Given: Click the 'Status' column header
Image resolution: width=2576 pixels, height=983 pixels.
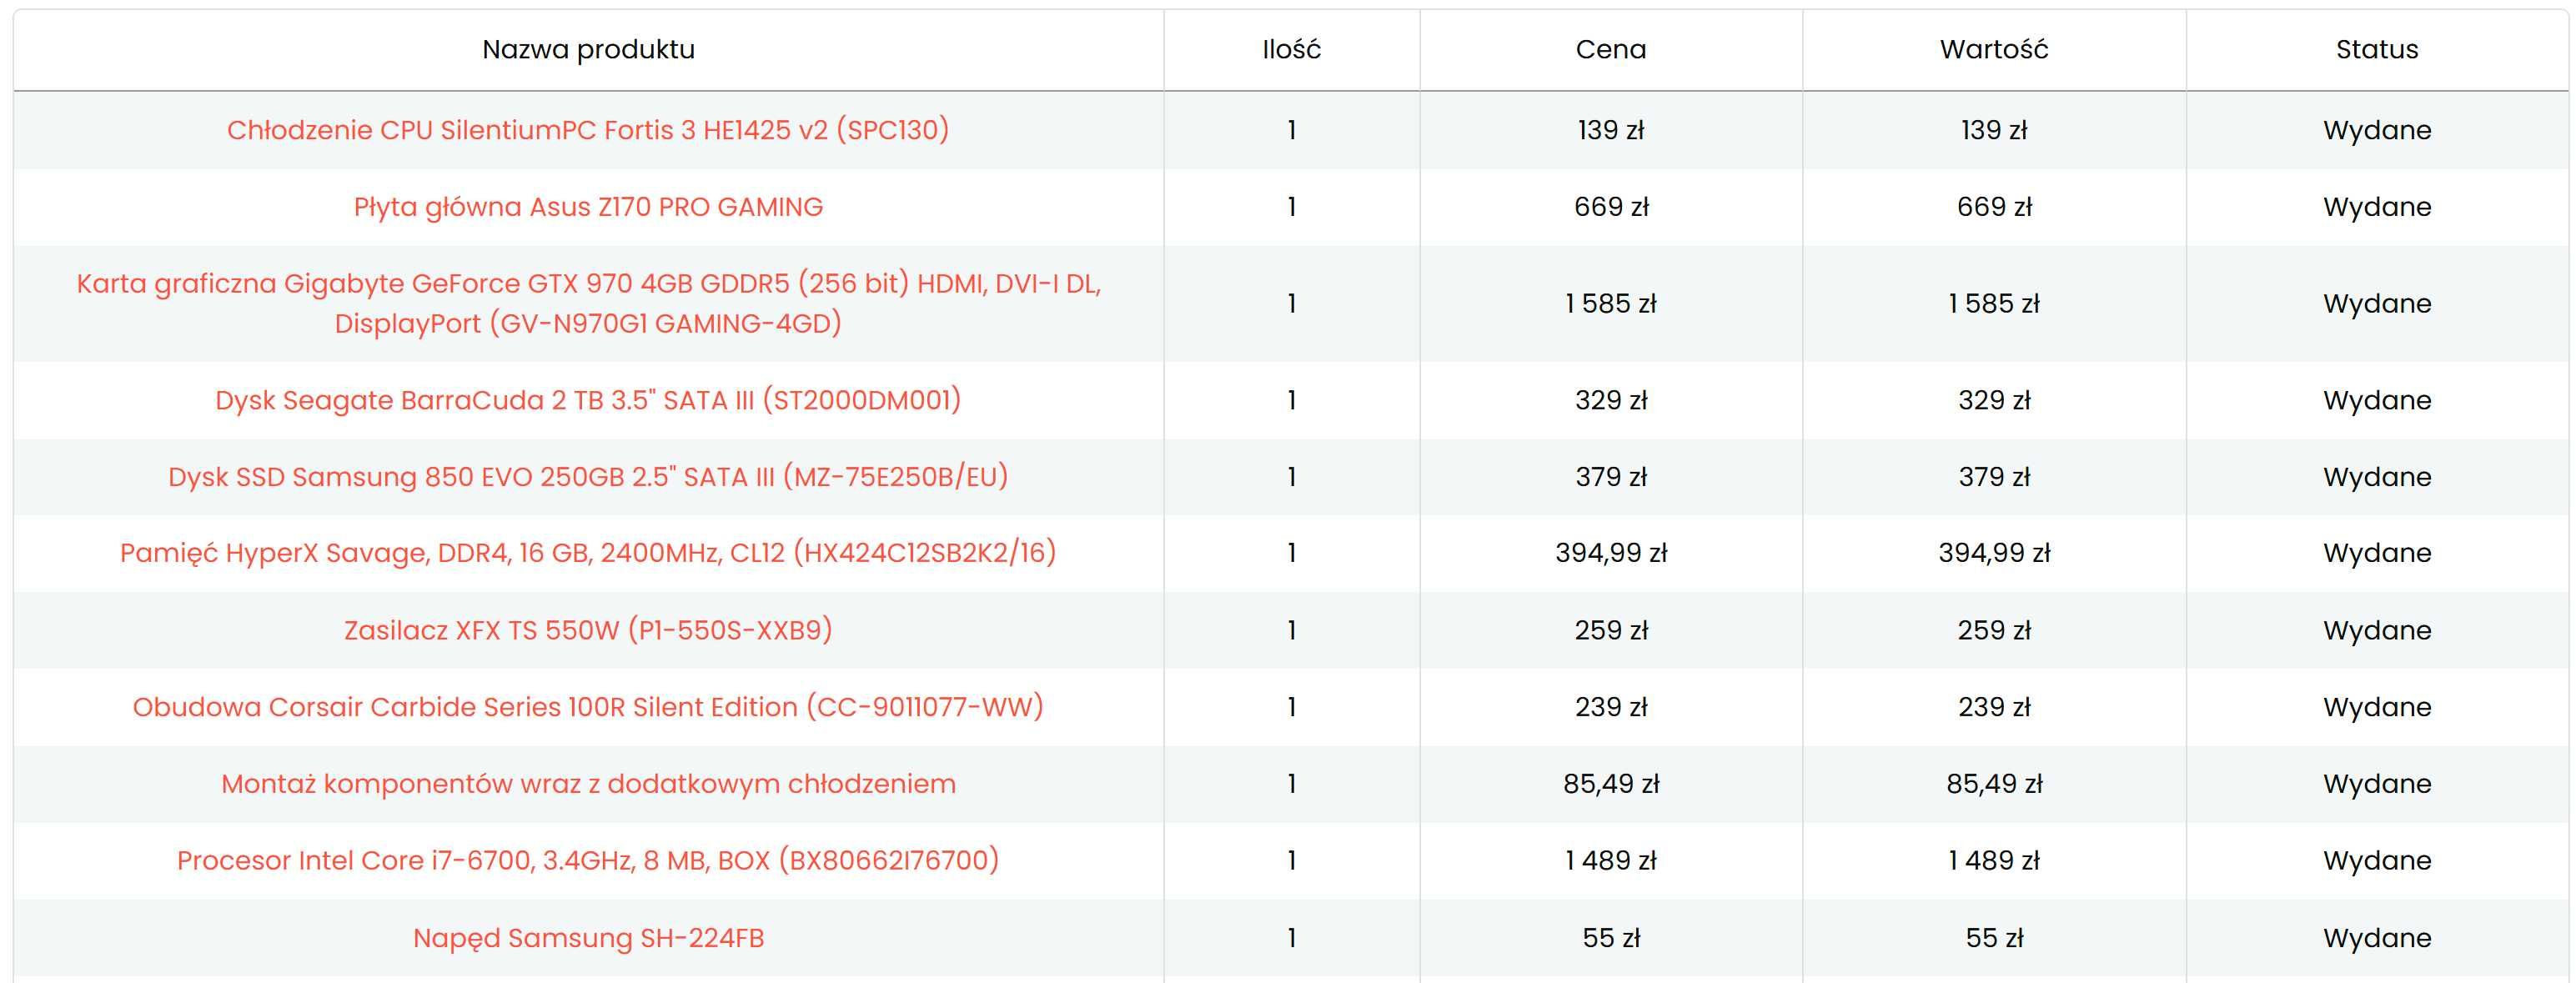Looking at the screenshot, I should pyautogui.click(x=2376, y=49).
